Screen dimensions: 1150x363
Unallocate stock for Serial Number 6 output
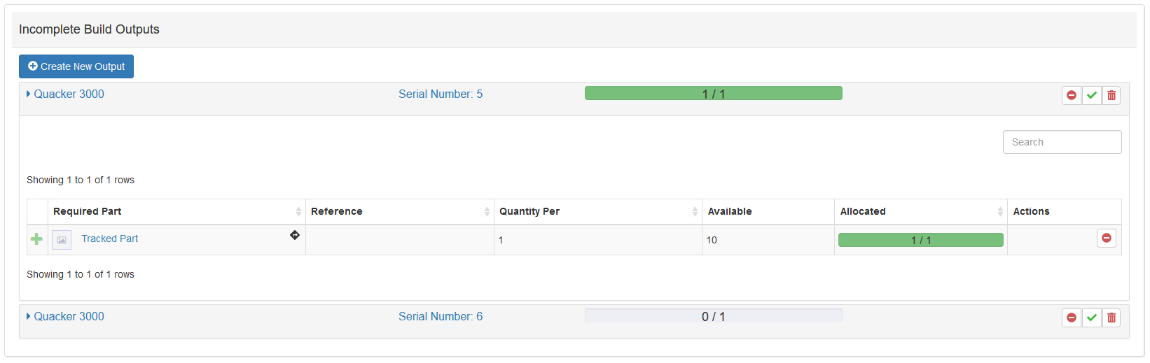(1071, 318)
